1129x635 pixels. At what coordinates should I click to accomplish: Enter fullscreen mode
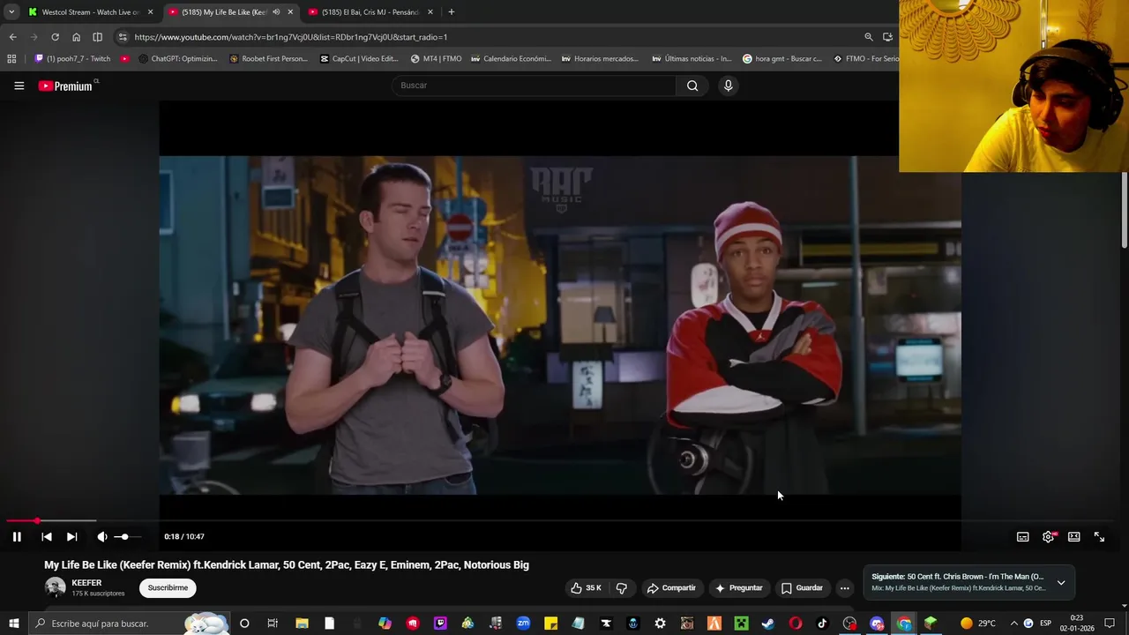pyautogui.click(x=1099, y=536)
